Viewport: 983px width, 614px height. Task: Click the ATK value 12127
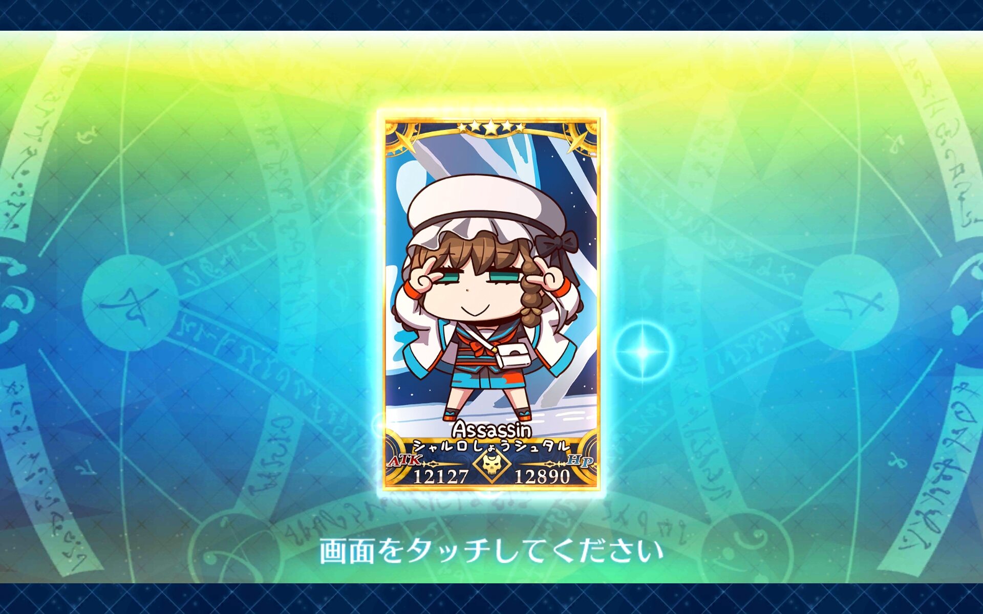coord(440,476)
